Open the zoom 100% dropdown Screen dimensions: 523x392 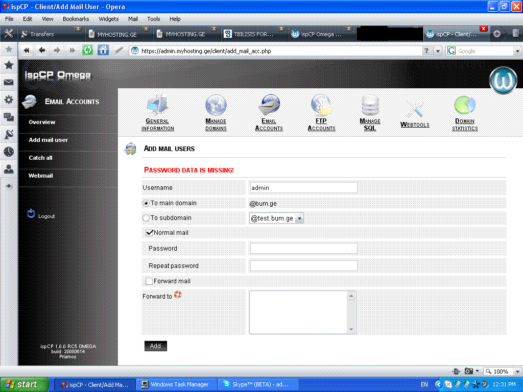[517, 372]
